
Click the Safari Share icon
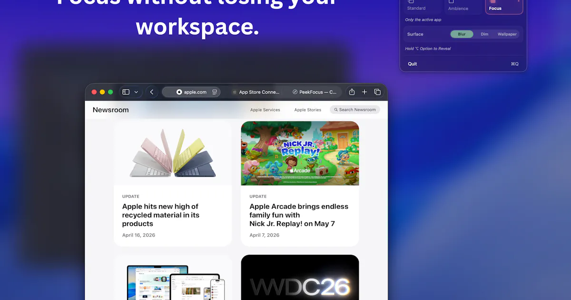pos(352,92)
